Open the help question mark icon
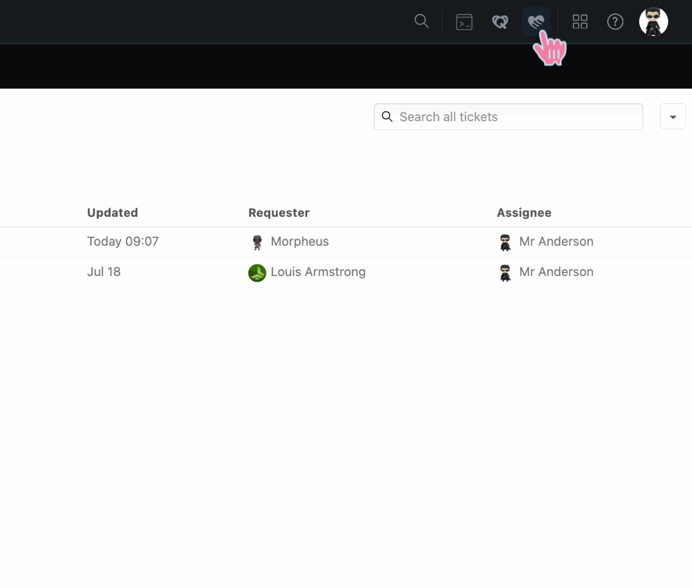Image resolution: width=692 pixels, height=588 pixels. pyautogui.click(x=615, y=21)
